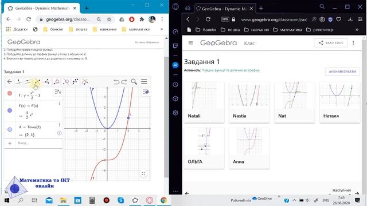Viewport: 367px width, 206px height.
Task: Open Nat's student thumbnail
Action: (294, 102)
